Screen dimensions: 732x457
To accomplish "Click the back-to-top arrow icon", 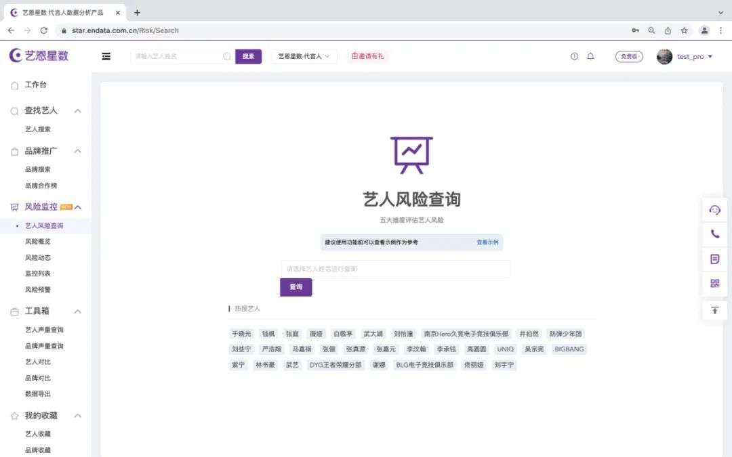I will click(715, 311).
